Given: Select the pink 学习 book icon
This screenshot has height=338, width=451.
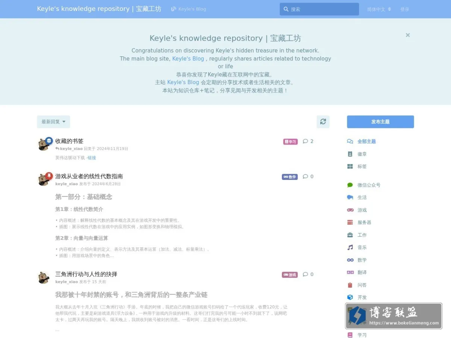Looking at the screenshot, I should (350, 335).
